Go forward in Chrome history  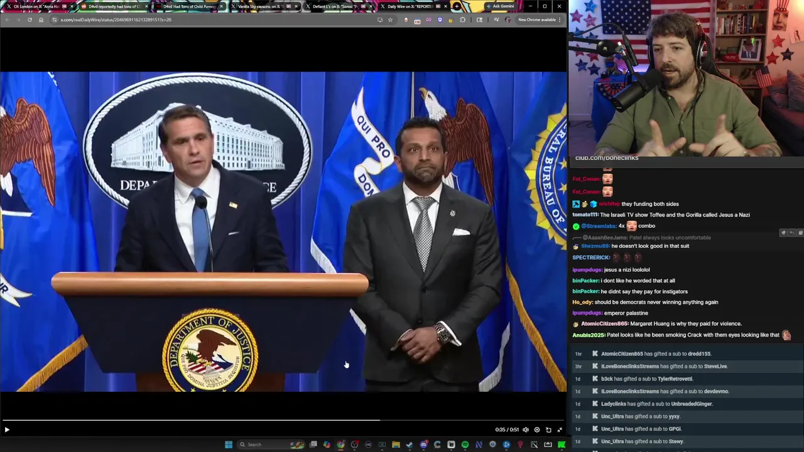pyautogui.click(x=18, y=19)
